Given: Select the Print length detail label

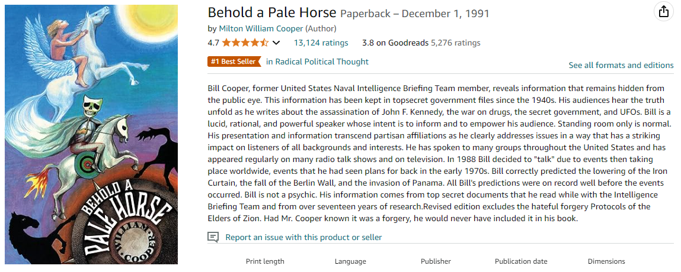Looking at the screenshot, I should pyautogui.click(x=265, y=261).
